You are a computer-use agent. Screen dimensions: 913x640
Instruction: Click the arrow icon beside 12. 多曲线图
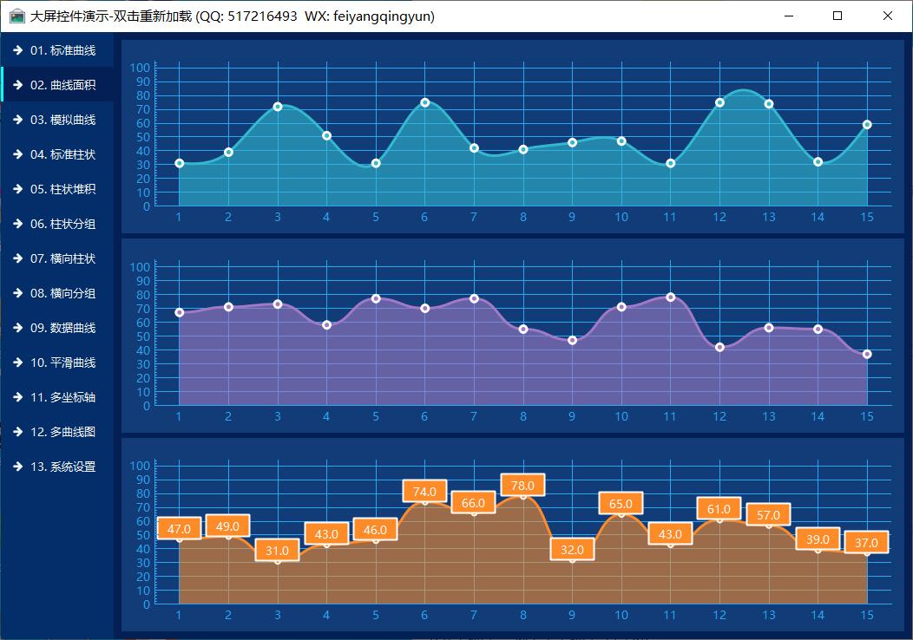(x=17, y=432)
